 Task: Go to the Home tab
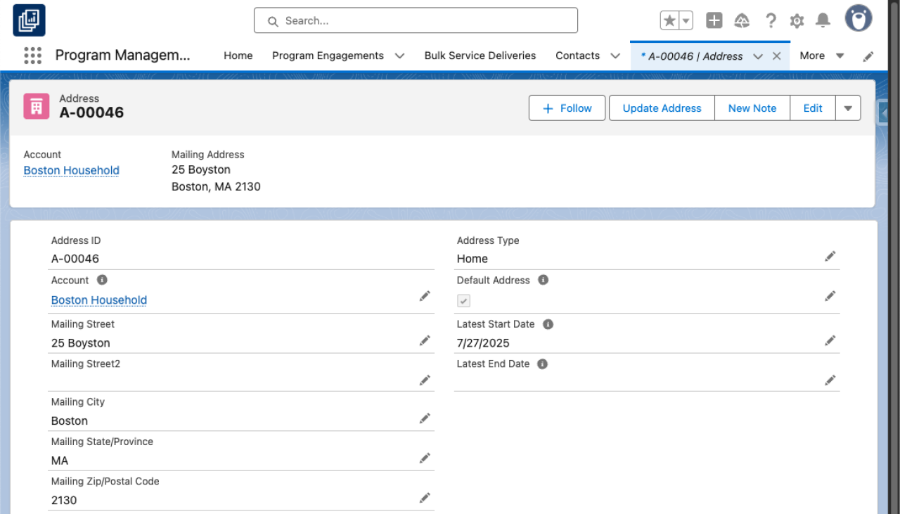tap(238, 56)
